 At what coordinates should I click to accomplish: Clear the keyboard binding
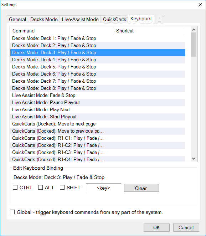click(x=141, y=188)
